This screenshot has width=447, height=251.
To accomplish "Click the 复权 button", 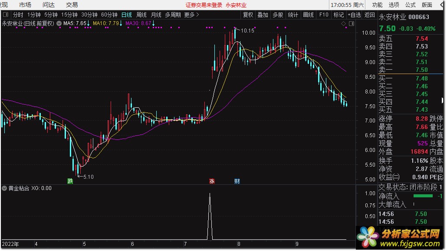I will pos(248,15).
